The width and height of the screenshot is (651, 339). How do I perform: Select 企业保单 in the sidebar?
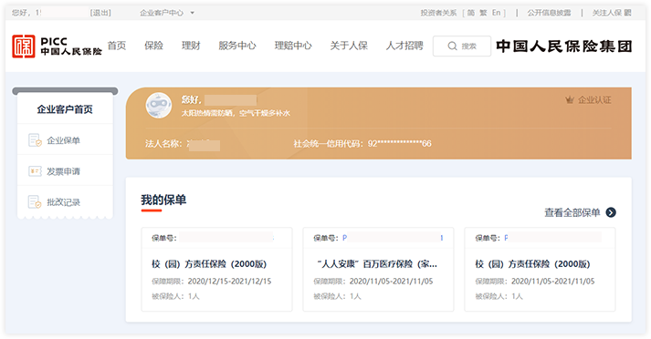65,140
